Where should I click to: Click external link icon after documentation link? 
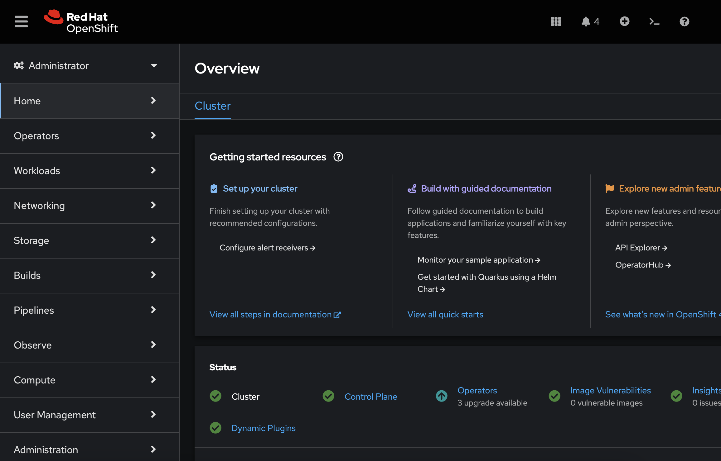click(x=337, y=315)
